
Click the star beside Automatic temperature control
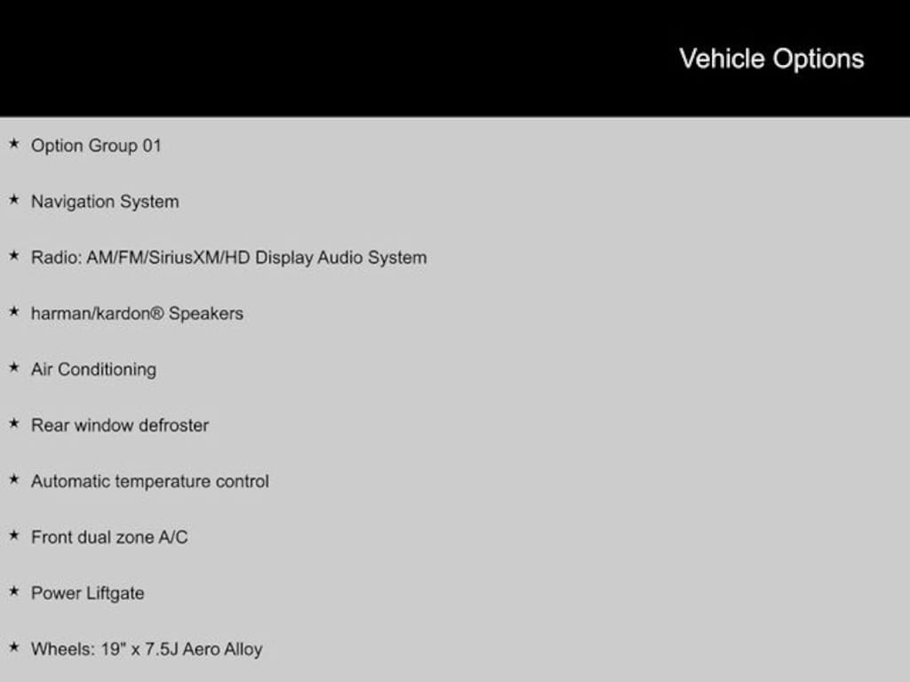point(13,480)
